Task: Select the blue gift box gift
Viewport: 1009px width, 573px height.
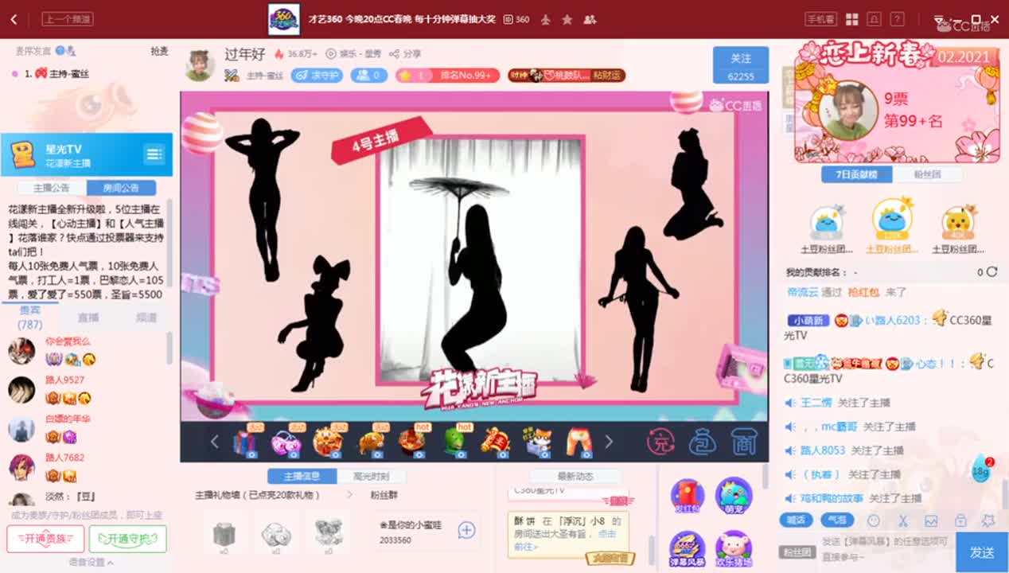Action: click(x=244, y=442)
